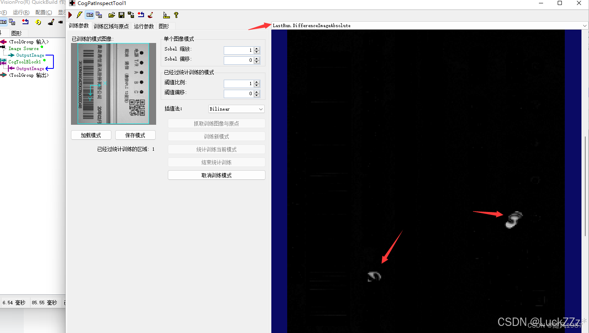
Task: Select the CogToolBlock1 tree item
Action: (x=25, y=62)
